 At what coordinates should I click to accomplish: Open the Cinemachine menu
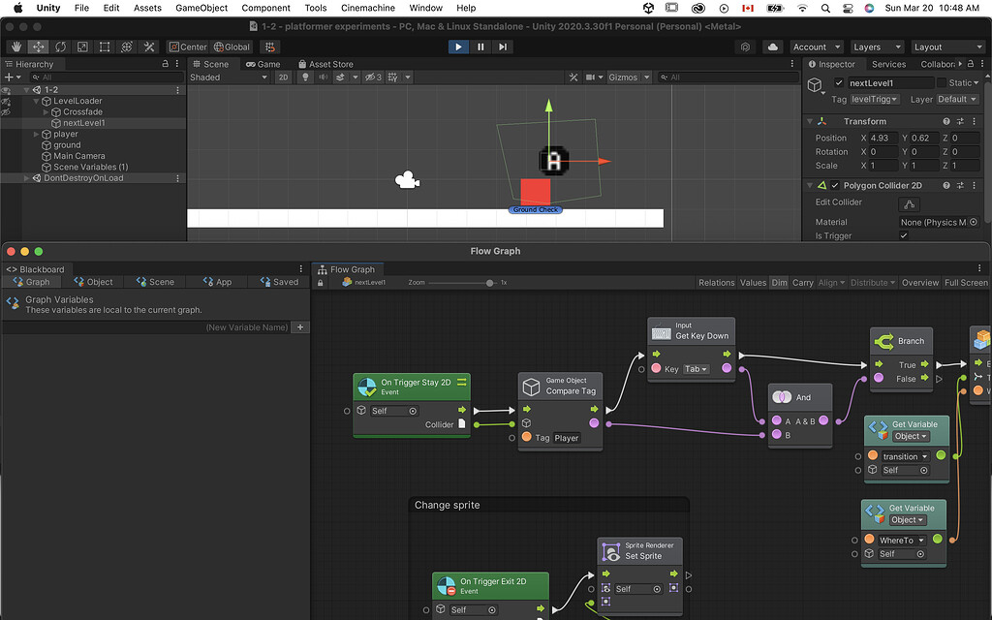point(367,8)
